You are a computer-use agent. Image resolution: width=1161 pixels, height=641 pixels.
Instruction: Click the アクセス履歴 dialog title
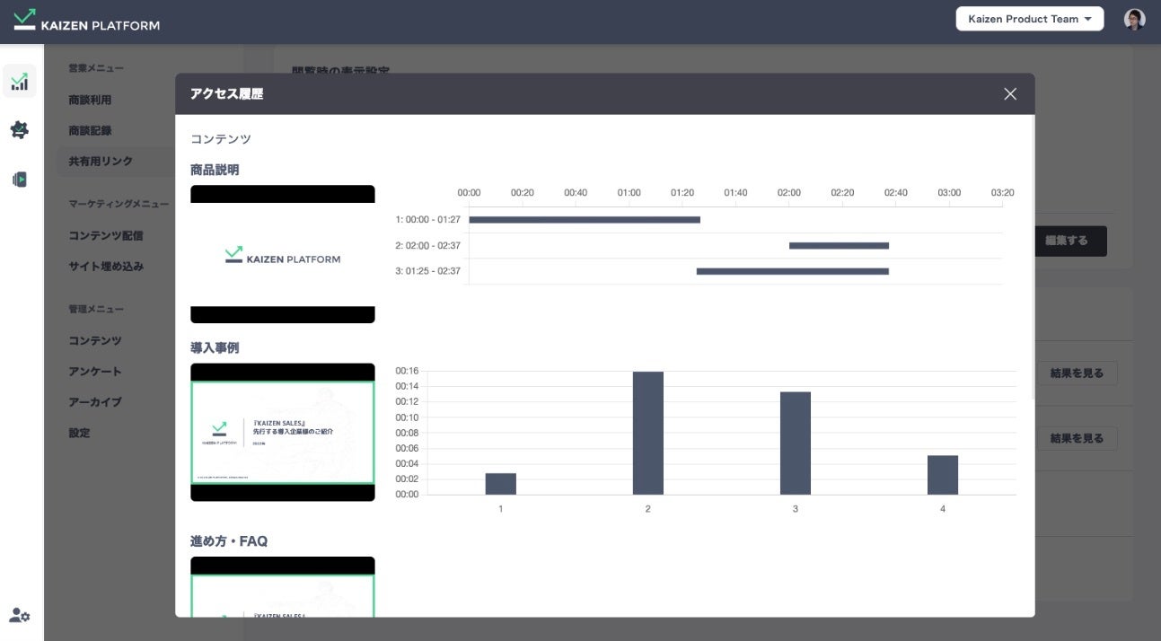coord(226,94)
